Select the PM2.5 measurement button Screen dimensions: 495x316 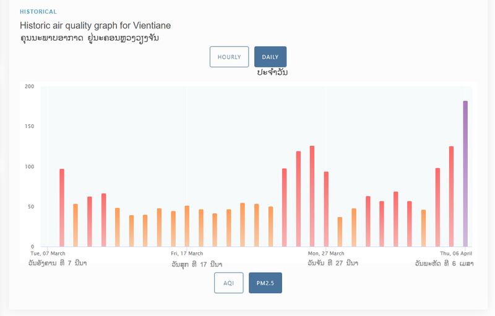point(265,283)
